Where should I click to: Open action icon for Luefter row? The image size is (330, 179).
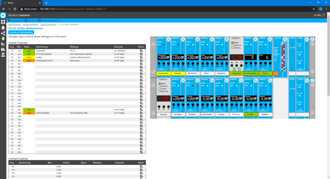tap(141, 57)
